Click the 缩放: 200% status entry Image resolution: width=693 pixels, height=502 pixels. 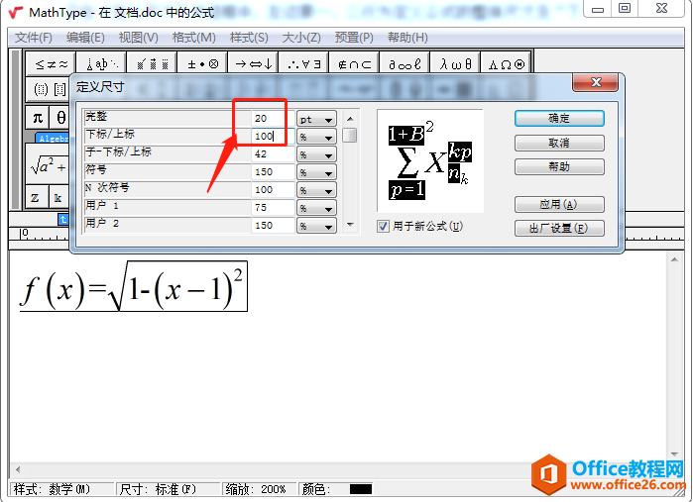tap(260, 489)
